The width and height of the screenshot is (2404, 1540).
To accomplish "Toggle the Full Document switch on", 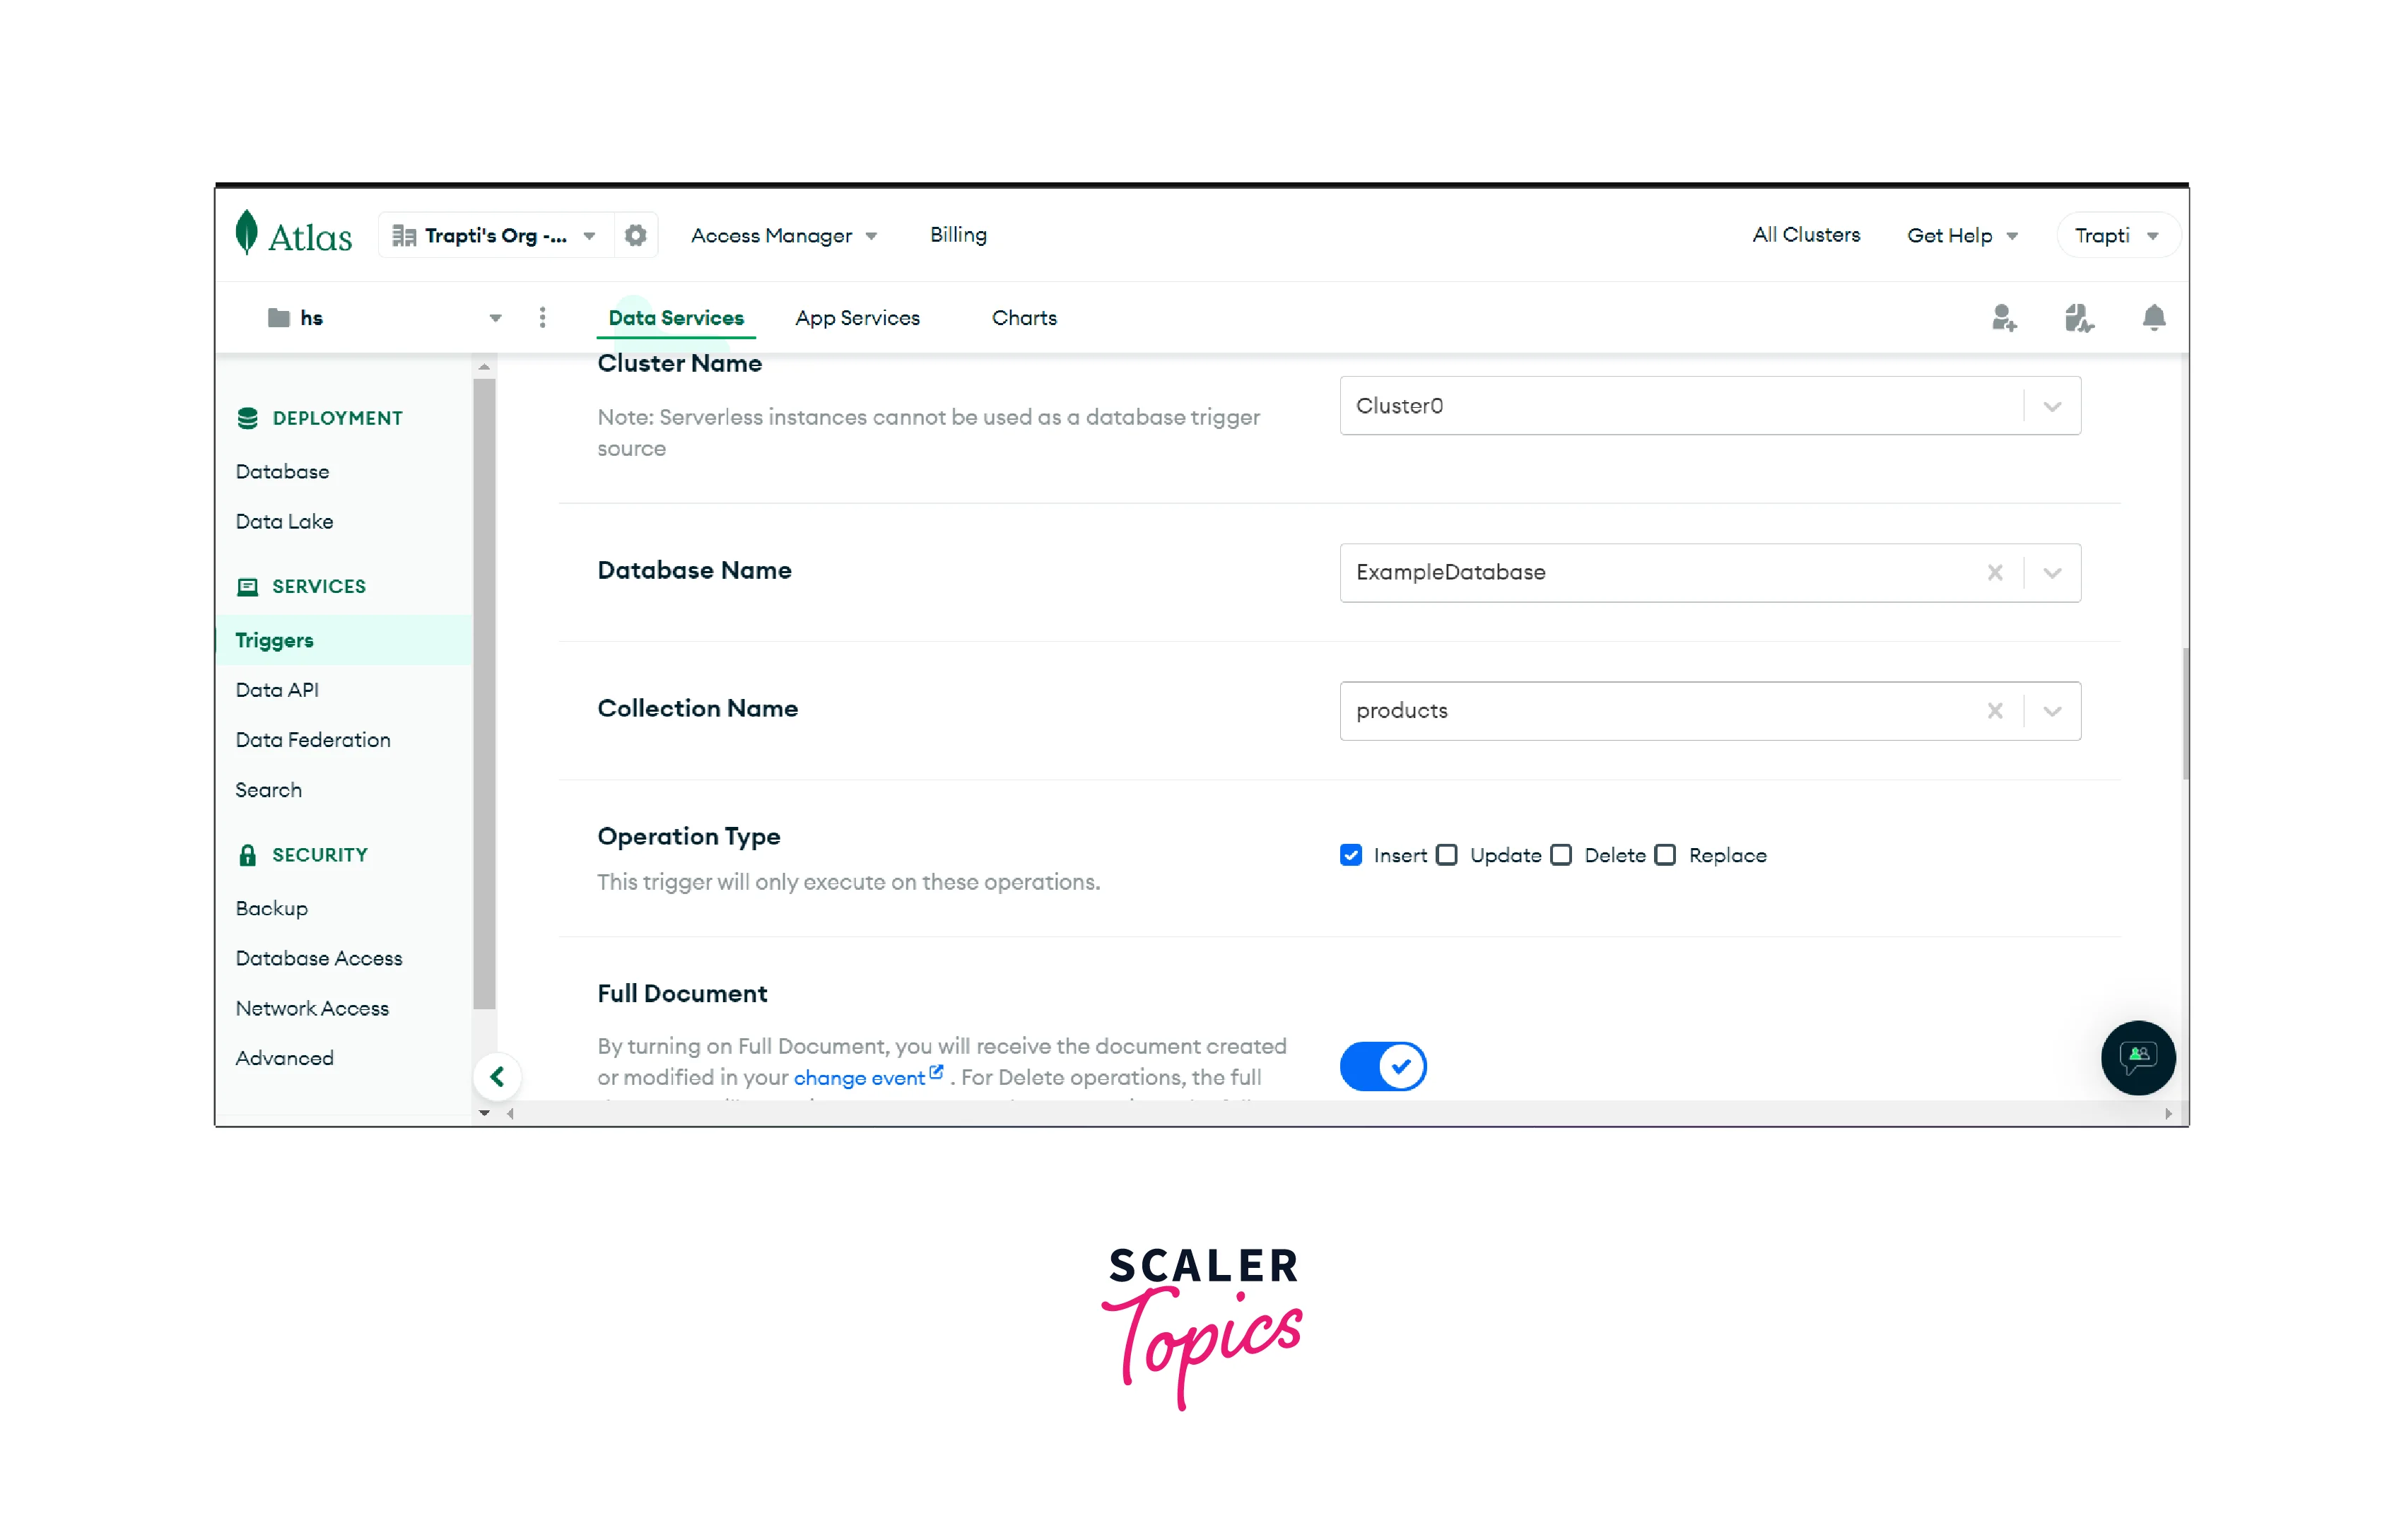I will click(1384, 1065).
